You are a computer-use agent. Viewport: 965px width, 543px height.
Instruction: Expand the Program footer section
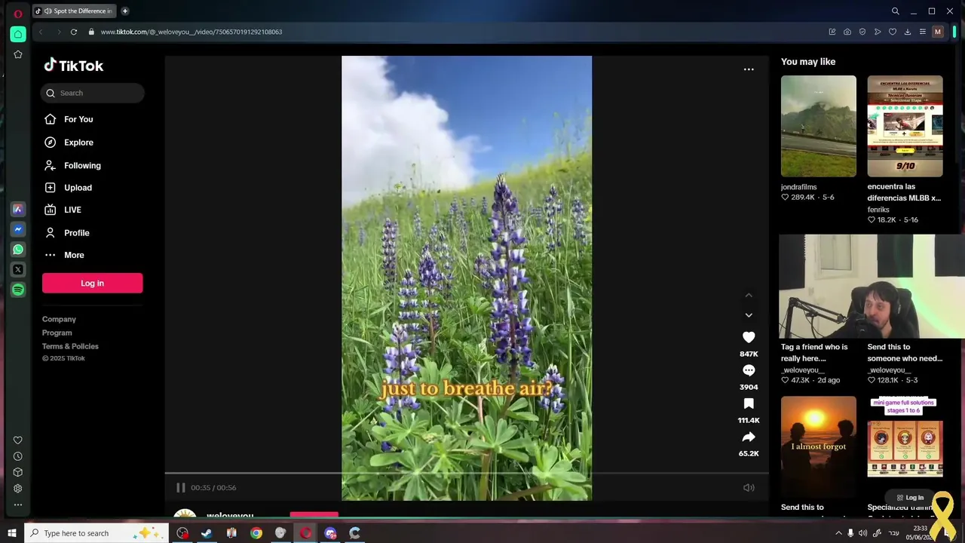pos(57,333)
